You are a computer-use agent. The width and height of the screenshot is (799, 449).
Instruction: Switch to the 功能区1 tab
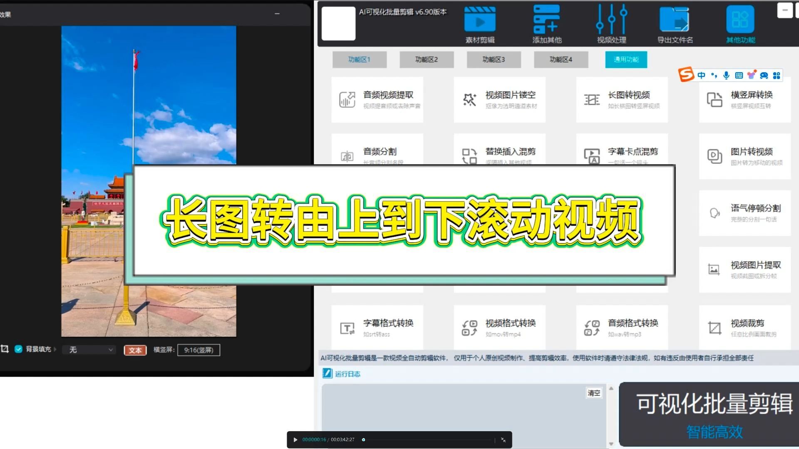[359, 59]
